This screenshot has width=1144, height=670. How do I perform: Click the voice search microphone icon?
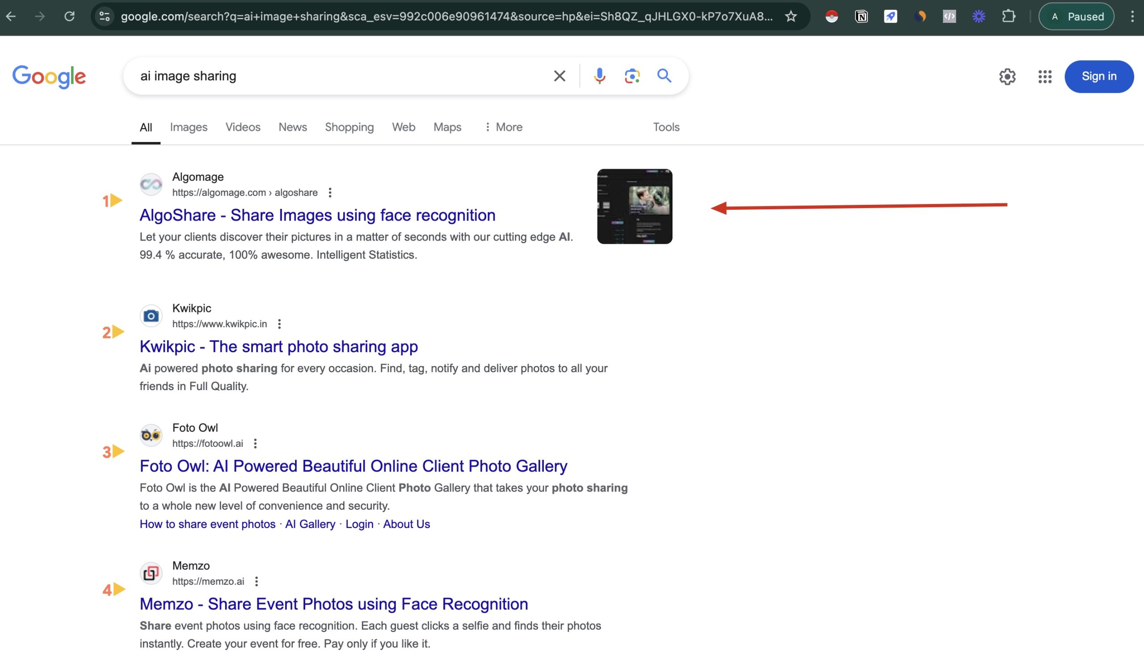coord(599,76)
